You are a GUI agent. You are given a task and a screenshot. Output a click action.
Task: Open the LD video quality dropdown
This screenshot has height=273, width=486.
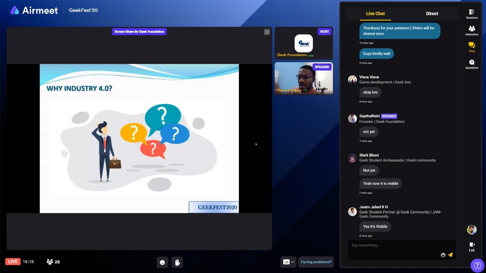tap(288, 262)
